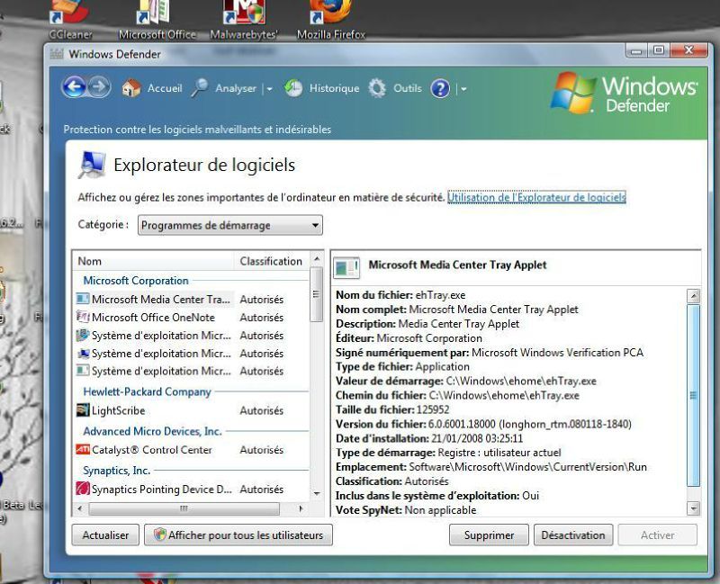The image size is (720, 584).
Task: Open the Utilisation de l'Explorateur de logiciels link
Action: point(536,197)
